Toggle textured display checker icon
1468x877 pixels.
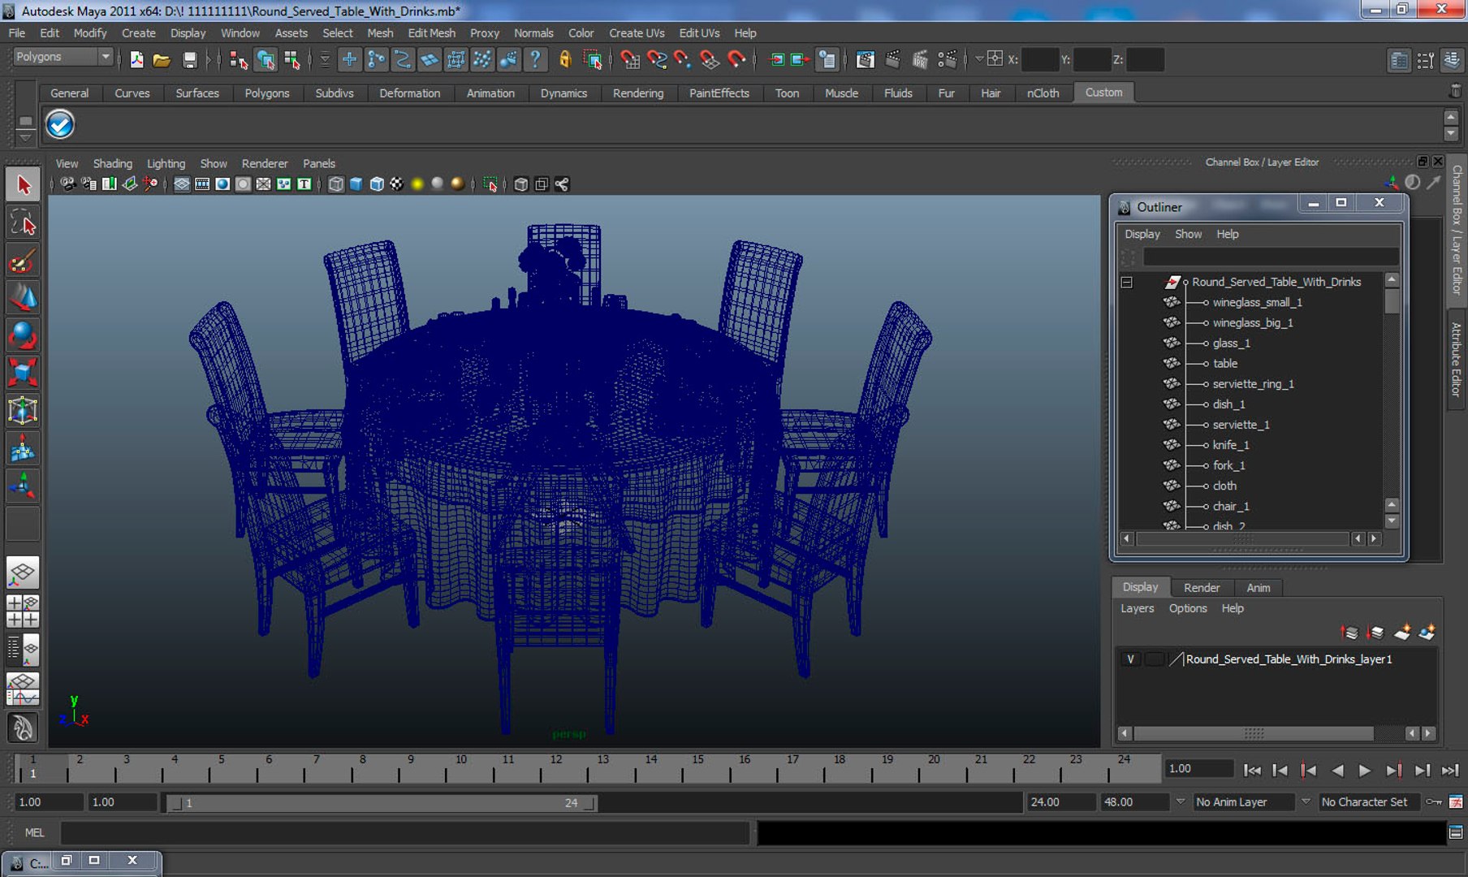(396, 184)
